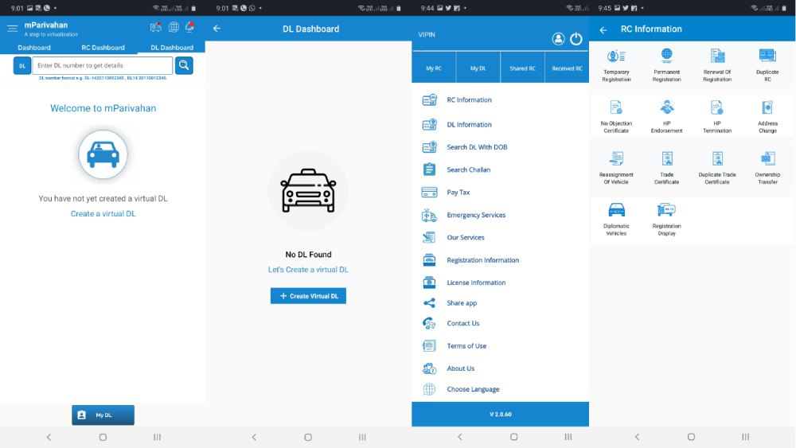Switch to Received RC tab
Image resolution: width=796 pixels, height=448 pixels.
[x=567, y=68]
